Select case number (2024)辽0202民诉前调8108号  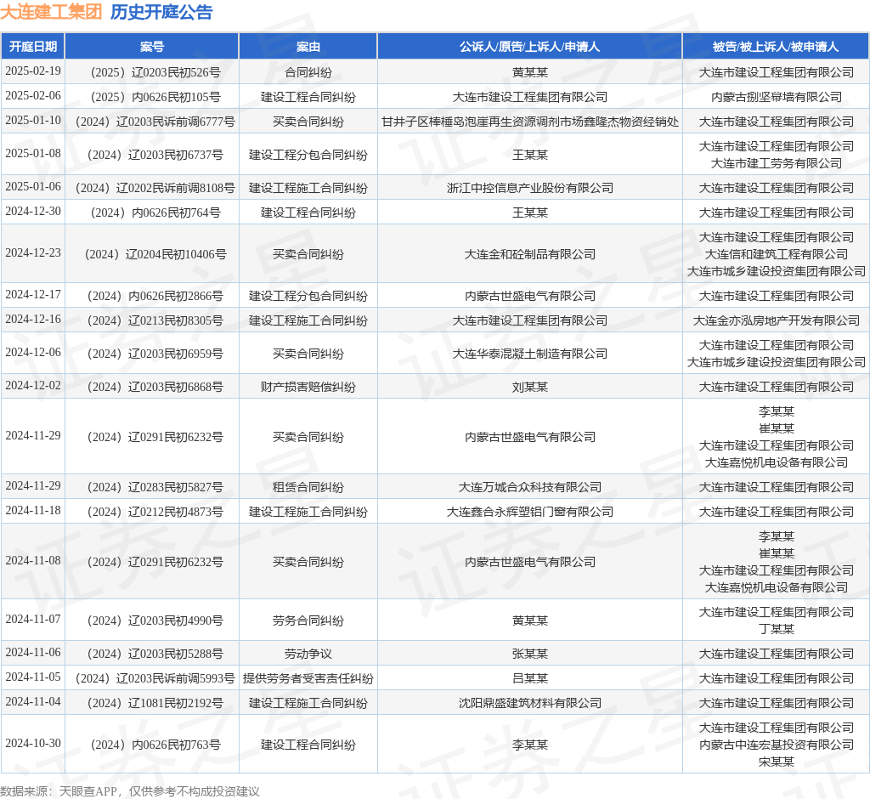155,188
